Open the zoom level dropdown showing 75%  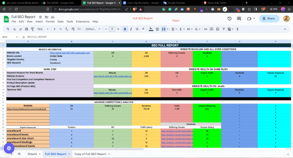click(x=43, y=29)
